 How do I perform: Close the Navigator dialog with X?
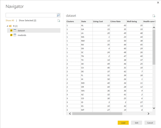[158, 3]
